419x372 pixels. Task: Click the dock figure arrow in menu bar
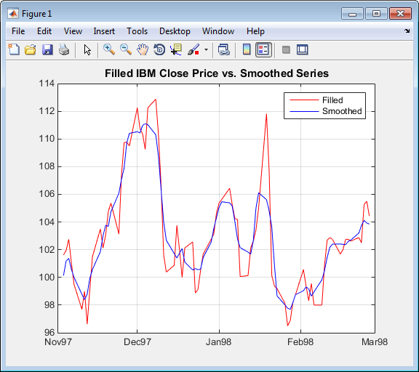pyautogui.click(x=407, y=31)
